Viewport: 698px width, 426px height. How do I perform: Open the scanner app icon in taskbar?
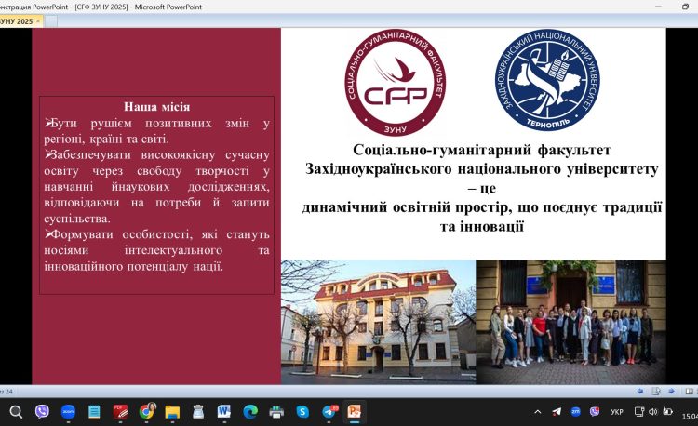(198, 412)
